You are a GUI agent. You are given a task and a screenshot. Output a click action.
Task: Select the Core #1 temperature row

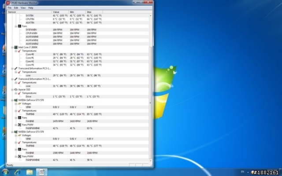click(x=78, y=58)
